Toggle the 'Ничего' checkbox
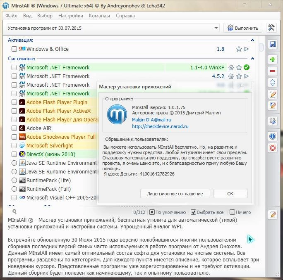 point(232,212)
